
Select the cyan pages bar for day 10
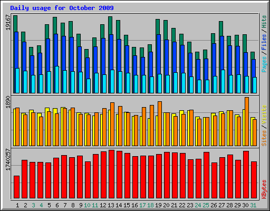point(89,86)
